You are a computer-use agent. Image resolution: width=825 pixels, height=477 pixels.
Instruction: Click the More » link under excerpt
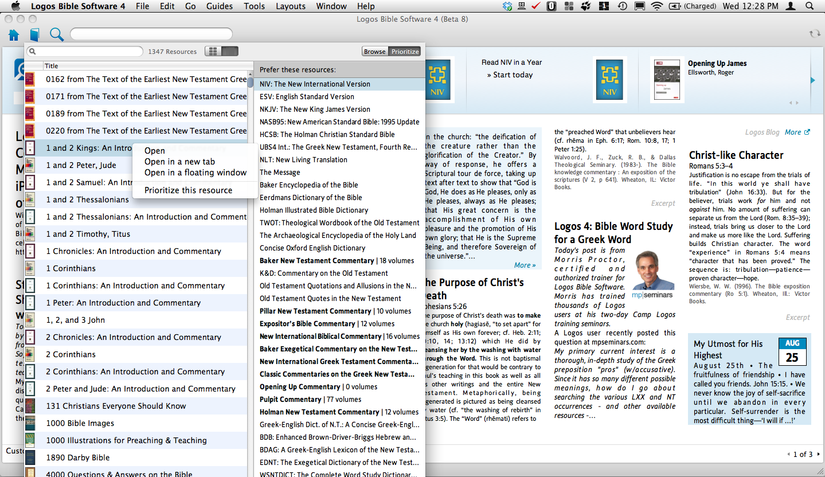(x=525, y=265)
